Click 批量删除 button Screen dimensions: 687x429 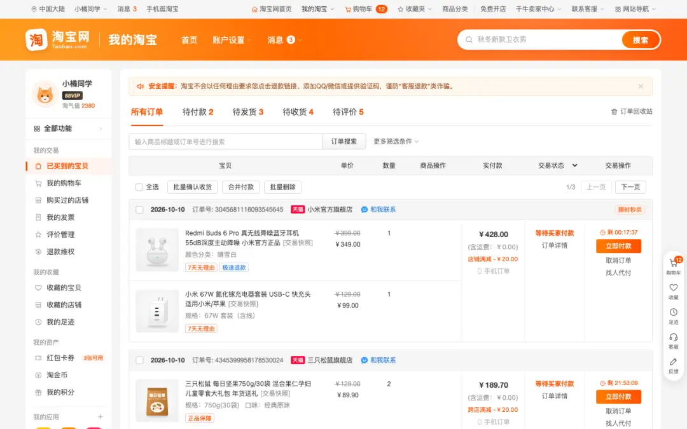(282, 187)
